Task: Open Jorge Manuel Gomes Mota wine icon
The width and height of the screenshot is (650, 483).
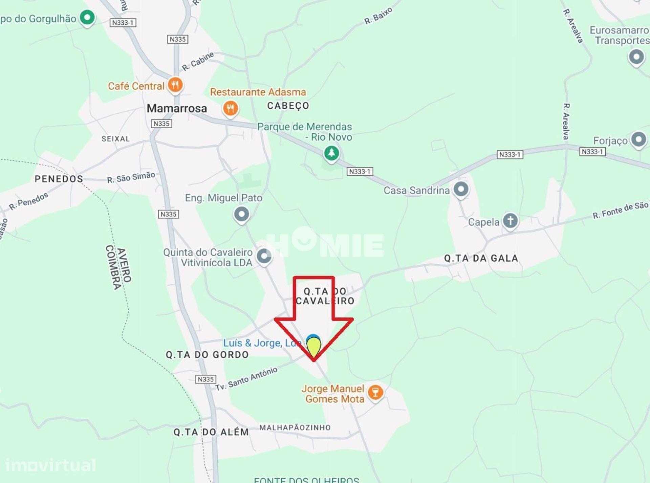Action: coord(375,393)
